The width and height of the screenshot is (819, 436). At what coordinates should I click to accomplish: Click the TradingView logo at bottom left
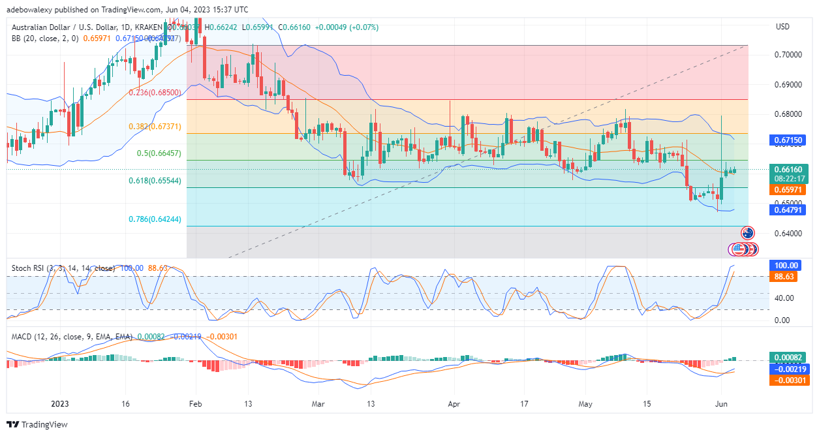pyautogui.click(x=37, y=424)
